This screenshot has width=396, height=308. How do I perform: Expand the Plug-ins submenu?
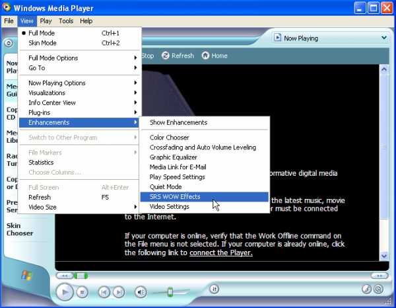point(79,112)
